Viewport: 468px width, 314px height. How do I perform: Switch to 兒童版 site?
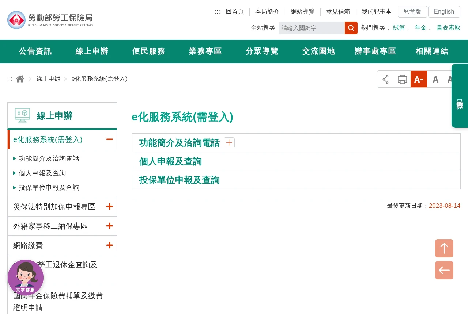412,12
